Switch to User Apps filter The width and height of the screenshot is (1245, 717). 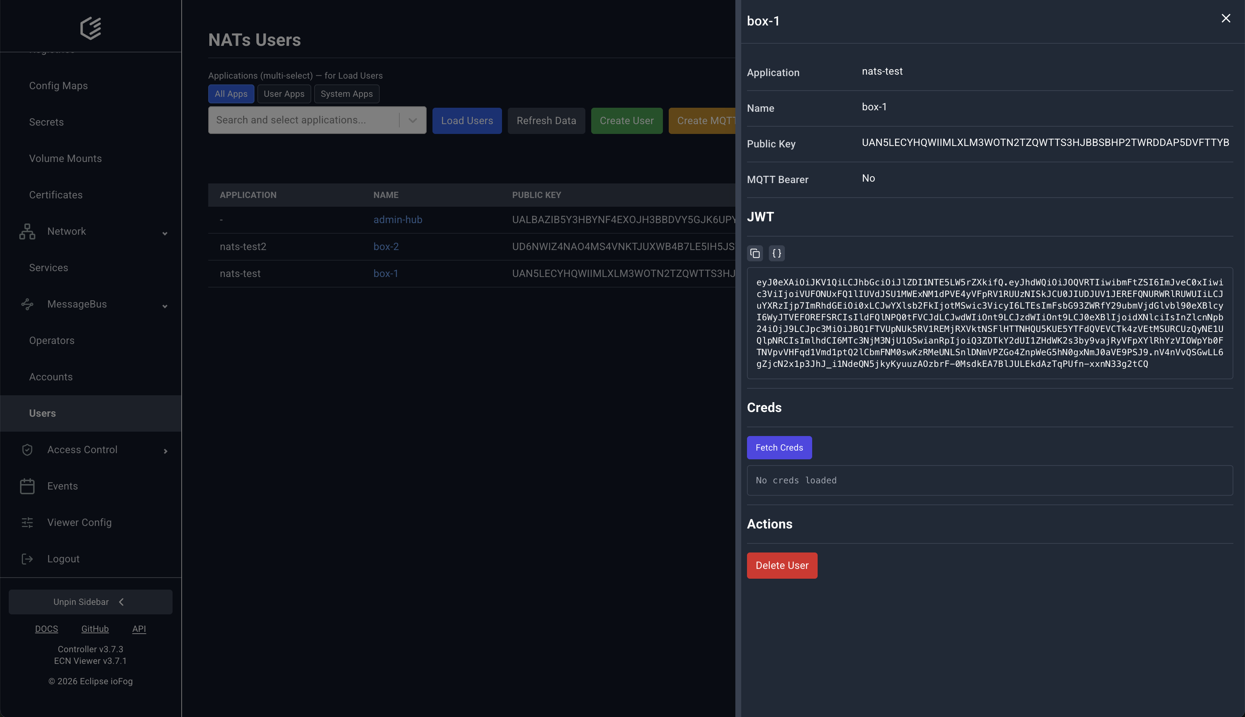point(284,94)
